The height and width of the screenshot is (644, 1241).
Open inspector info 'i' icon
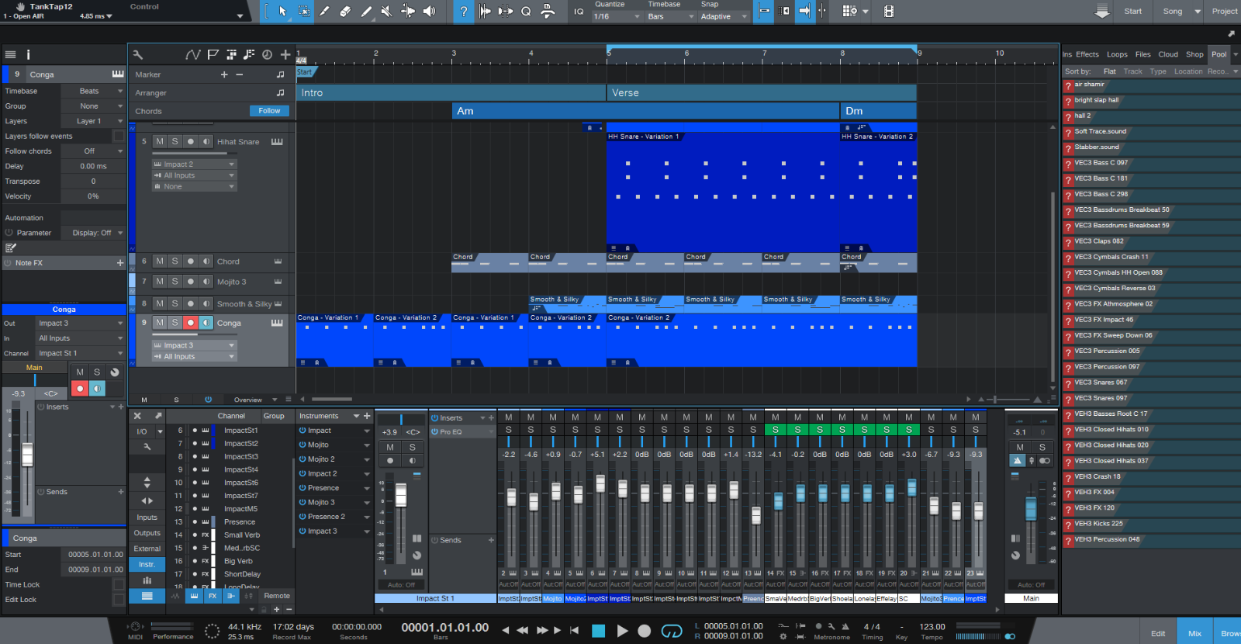[x=28, y=54]
